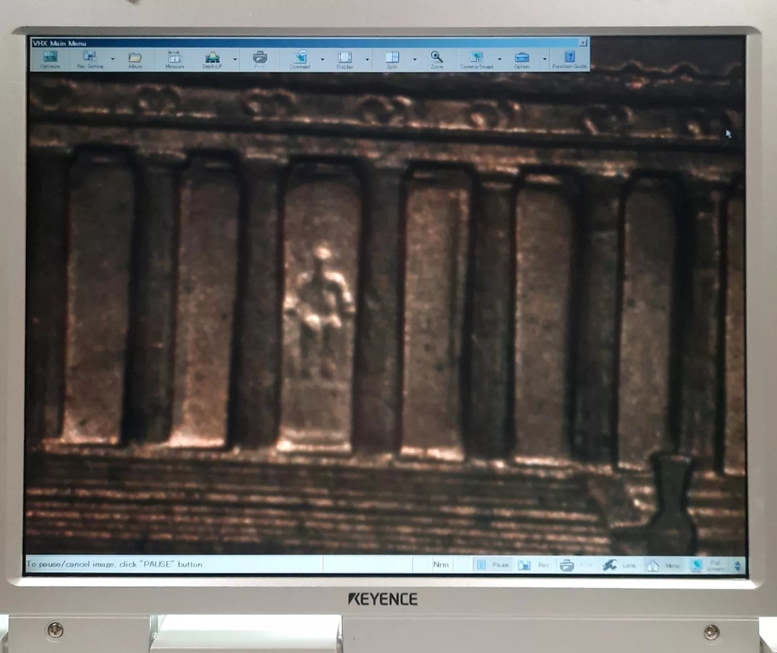Click the up/down stepper arrows at bottom right
This screenshot has width=777, height=653.
pyautogui.click(x=738, y=566)
